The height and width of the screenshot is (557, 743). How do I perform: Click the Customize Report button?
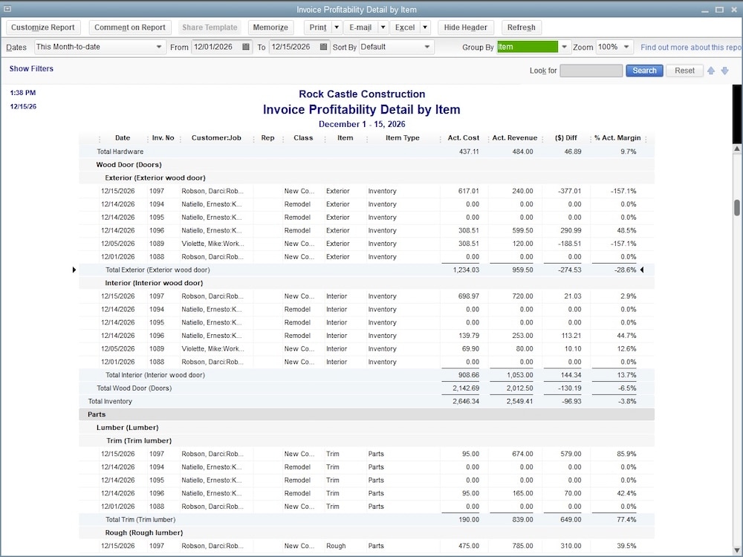43,27
